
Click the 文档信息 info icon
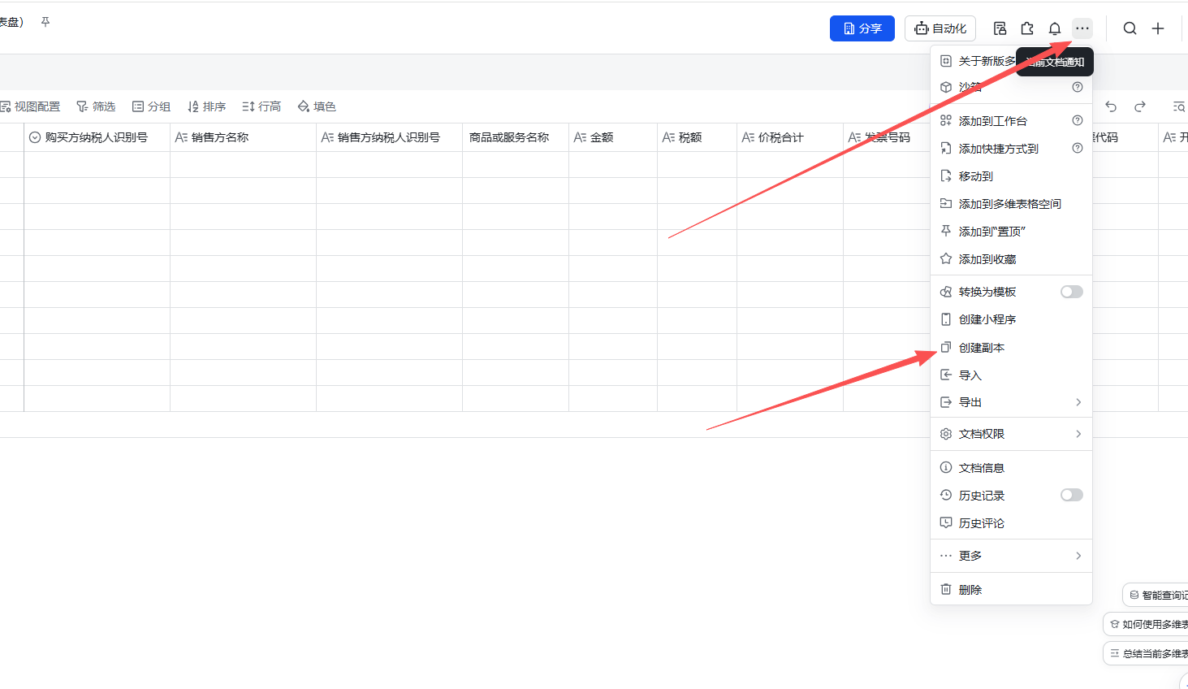[x=946, y=467]
